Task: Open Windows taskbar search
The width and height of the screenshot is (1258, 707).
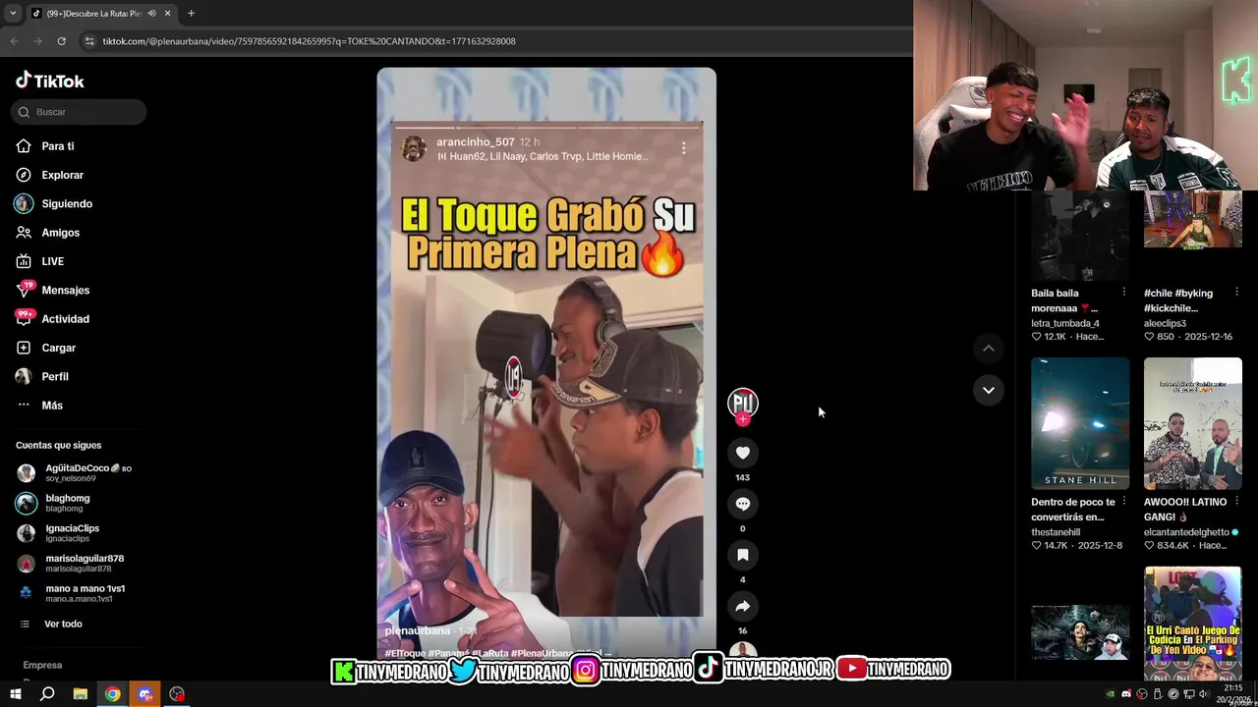Action: point(47,694)
